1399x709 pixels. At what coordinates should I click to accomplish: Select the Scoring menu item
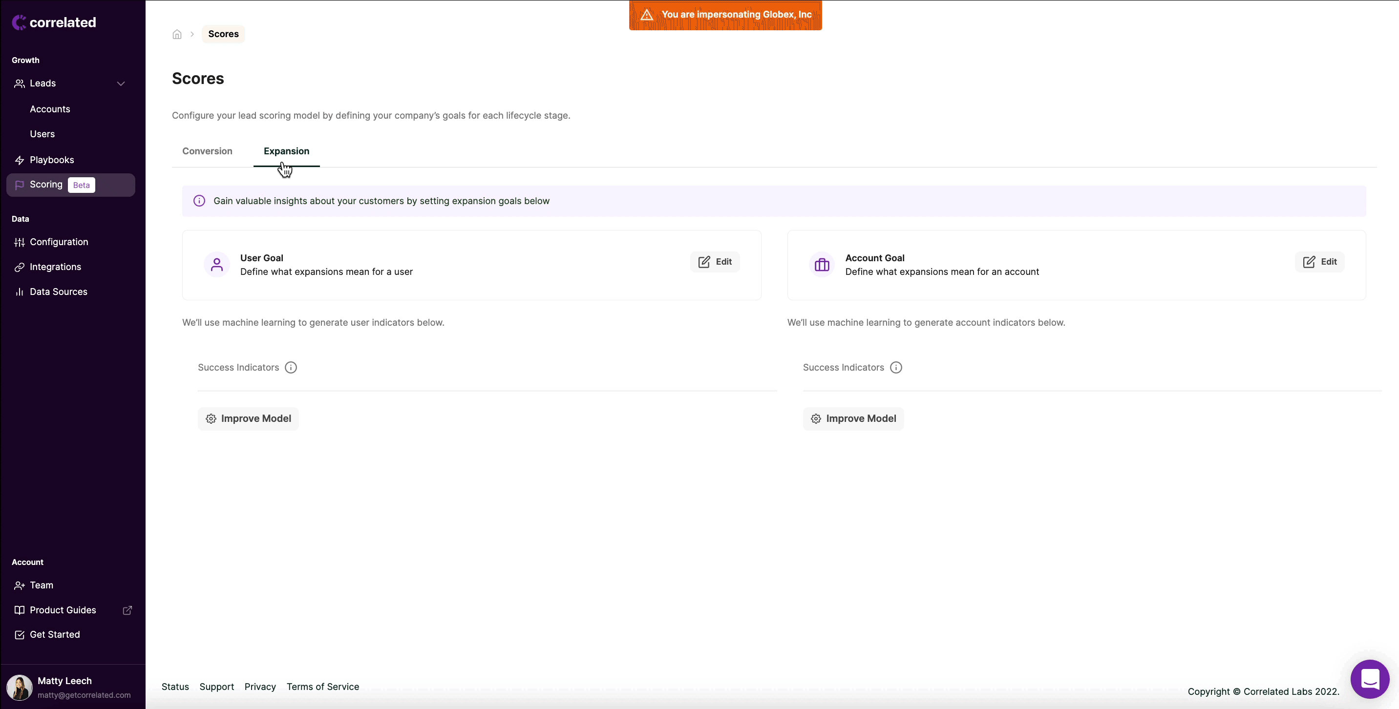(x=71, y=185)
